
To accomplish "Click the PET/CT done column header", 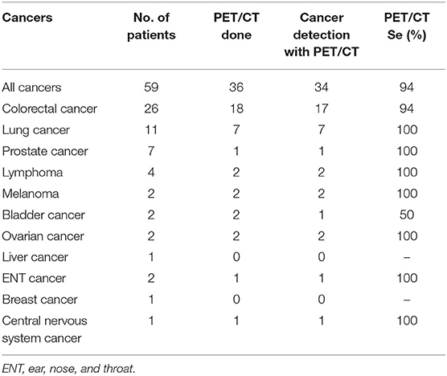I will pos(236,27).
